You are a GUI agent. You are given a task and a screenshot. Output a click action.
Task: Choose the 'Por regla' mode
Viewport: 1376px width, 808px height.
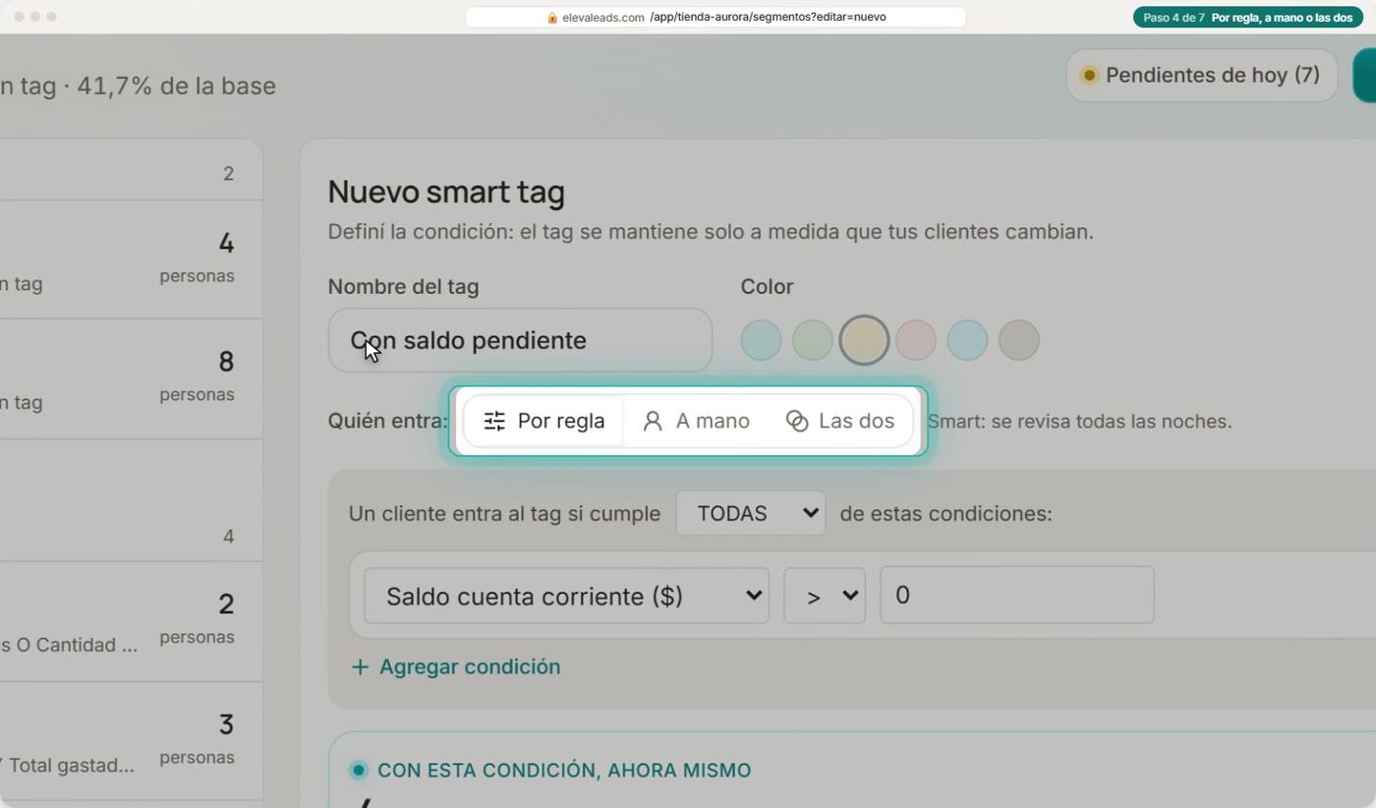544,421
